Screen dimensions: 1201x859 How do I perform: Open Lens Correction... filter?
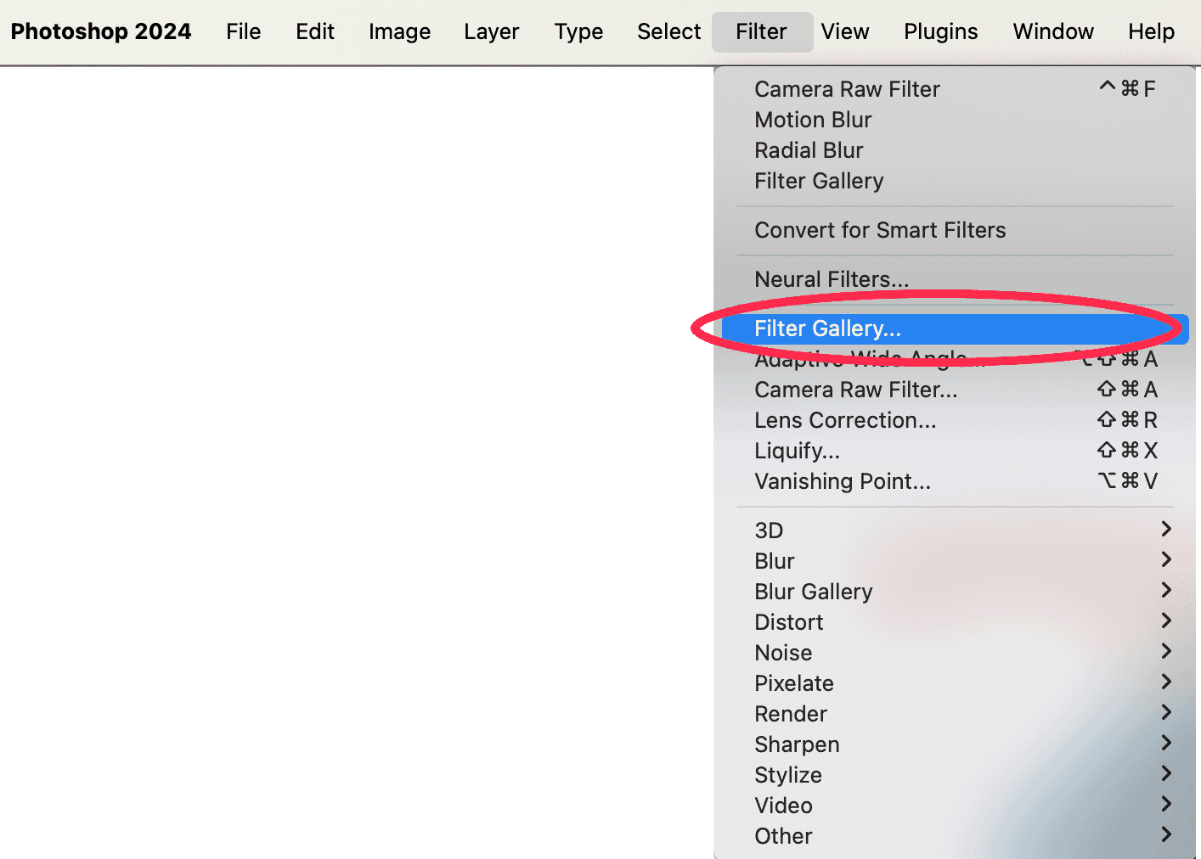(845, 420)
